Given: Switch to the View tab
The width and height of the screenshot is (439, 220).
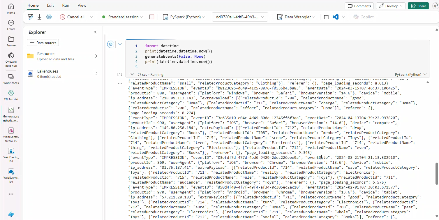Looking at the screenshot, I should (x=82, y=5).
